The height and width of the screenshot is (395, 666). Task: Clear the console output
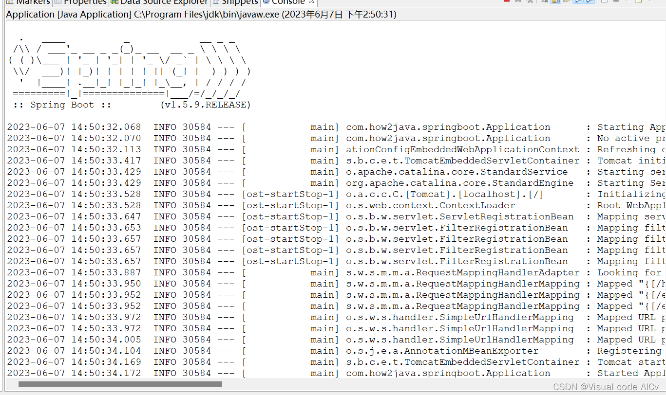[x=544, y=2]
